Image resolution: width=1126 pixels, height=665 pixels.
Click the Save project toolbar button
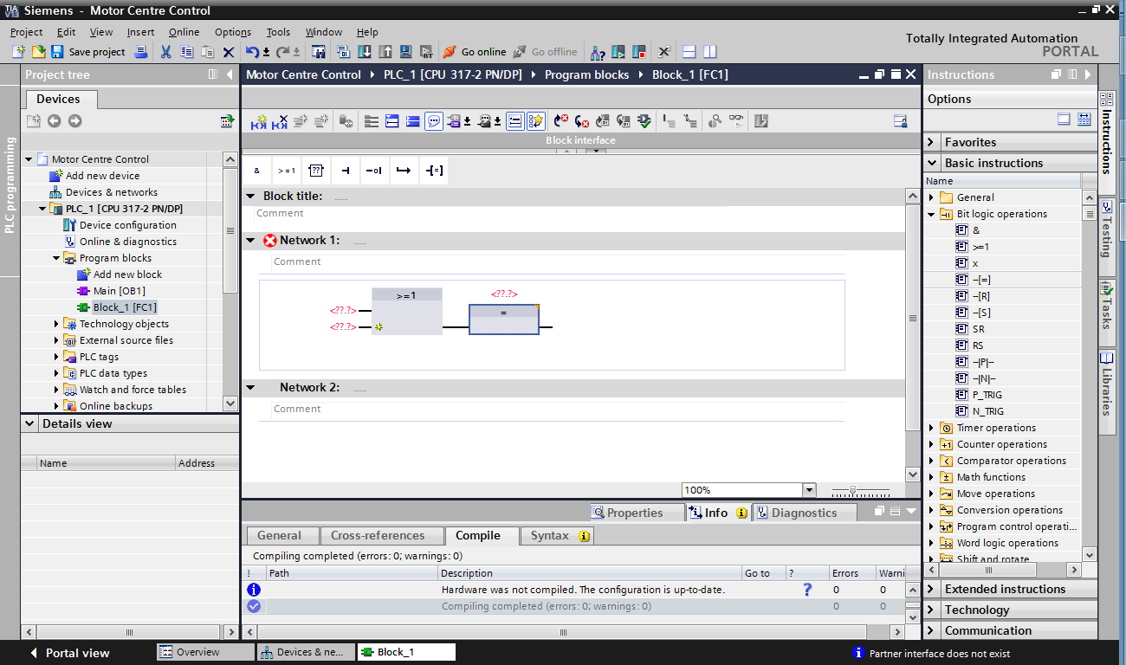88,52
